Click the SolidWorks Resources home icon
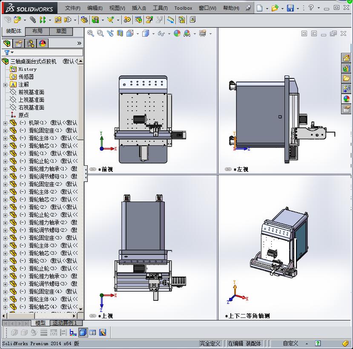353x349 pixels. pos(346,58)
